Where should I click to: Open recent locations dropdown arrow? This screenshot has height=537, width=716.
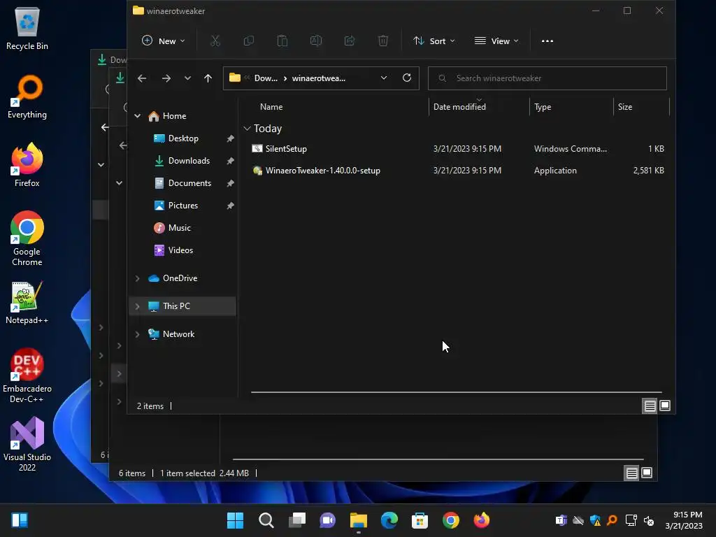[x=187, y=78]
